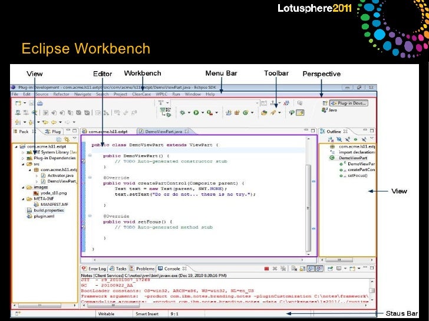The image size is (429, 321).
Task: Open the Package Explorer view menu triangle
Action: click(74, 138)
